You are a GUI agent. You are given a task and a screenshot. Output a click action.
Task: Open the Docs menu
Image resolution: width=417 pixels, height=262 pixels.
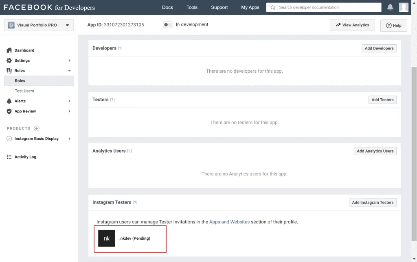167,7
